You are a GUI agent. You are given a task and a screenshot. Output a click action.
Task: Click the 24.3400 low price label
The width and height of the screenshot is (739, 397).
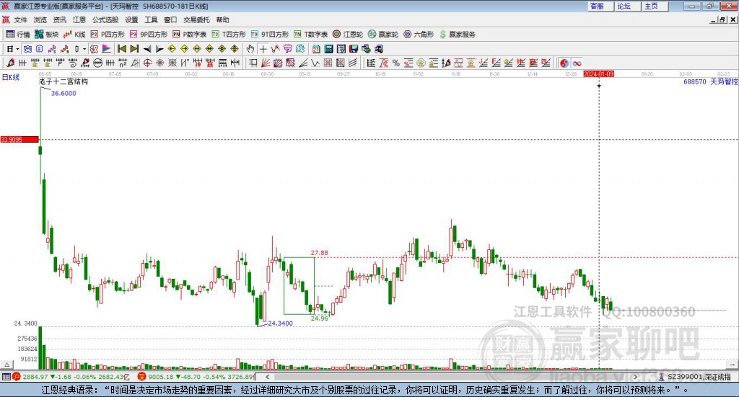click(x=281, y=324)
